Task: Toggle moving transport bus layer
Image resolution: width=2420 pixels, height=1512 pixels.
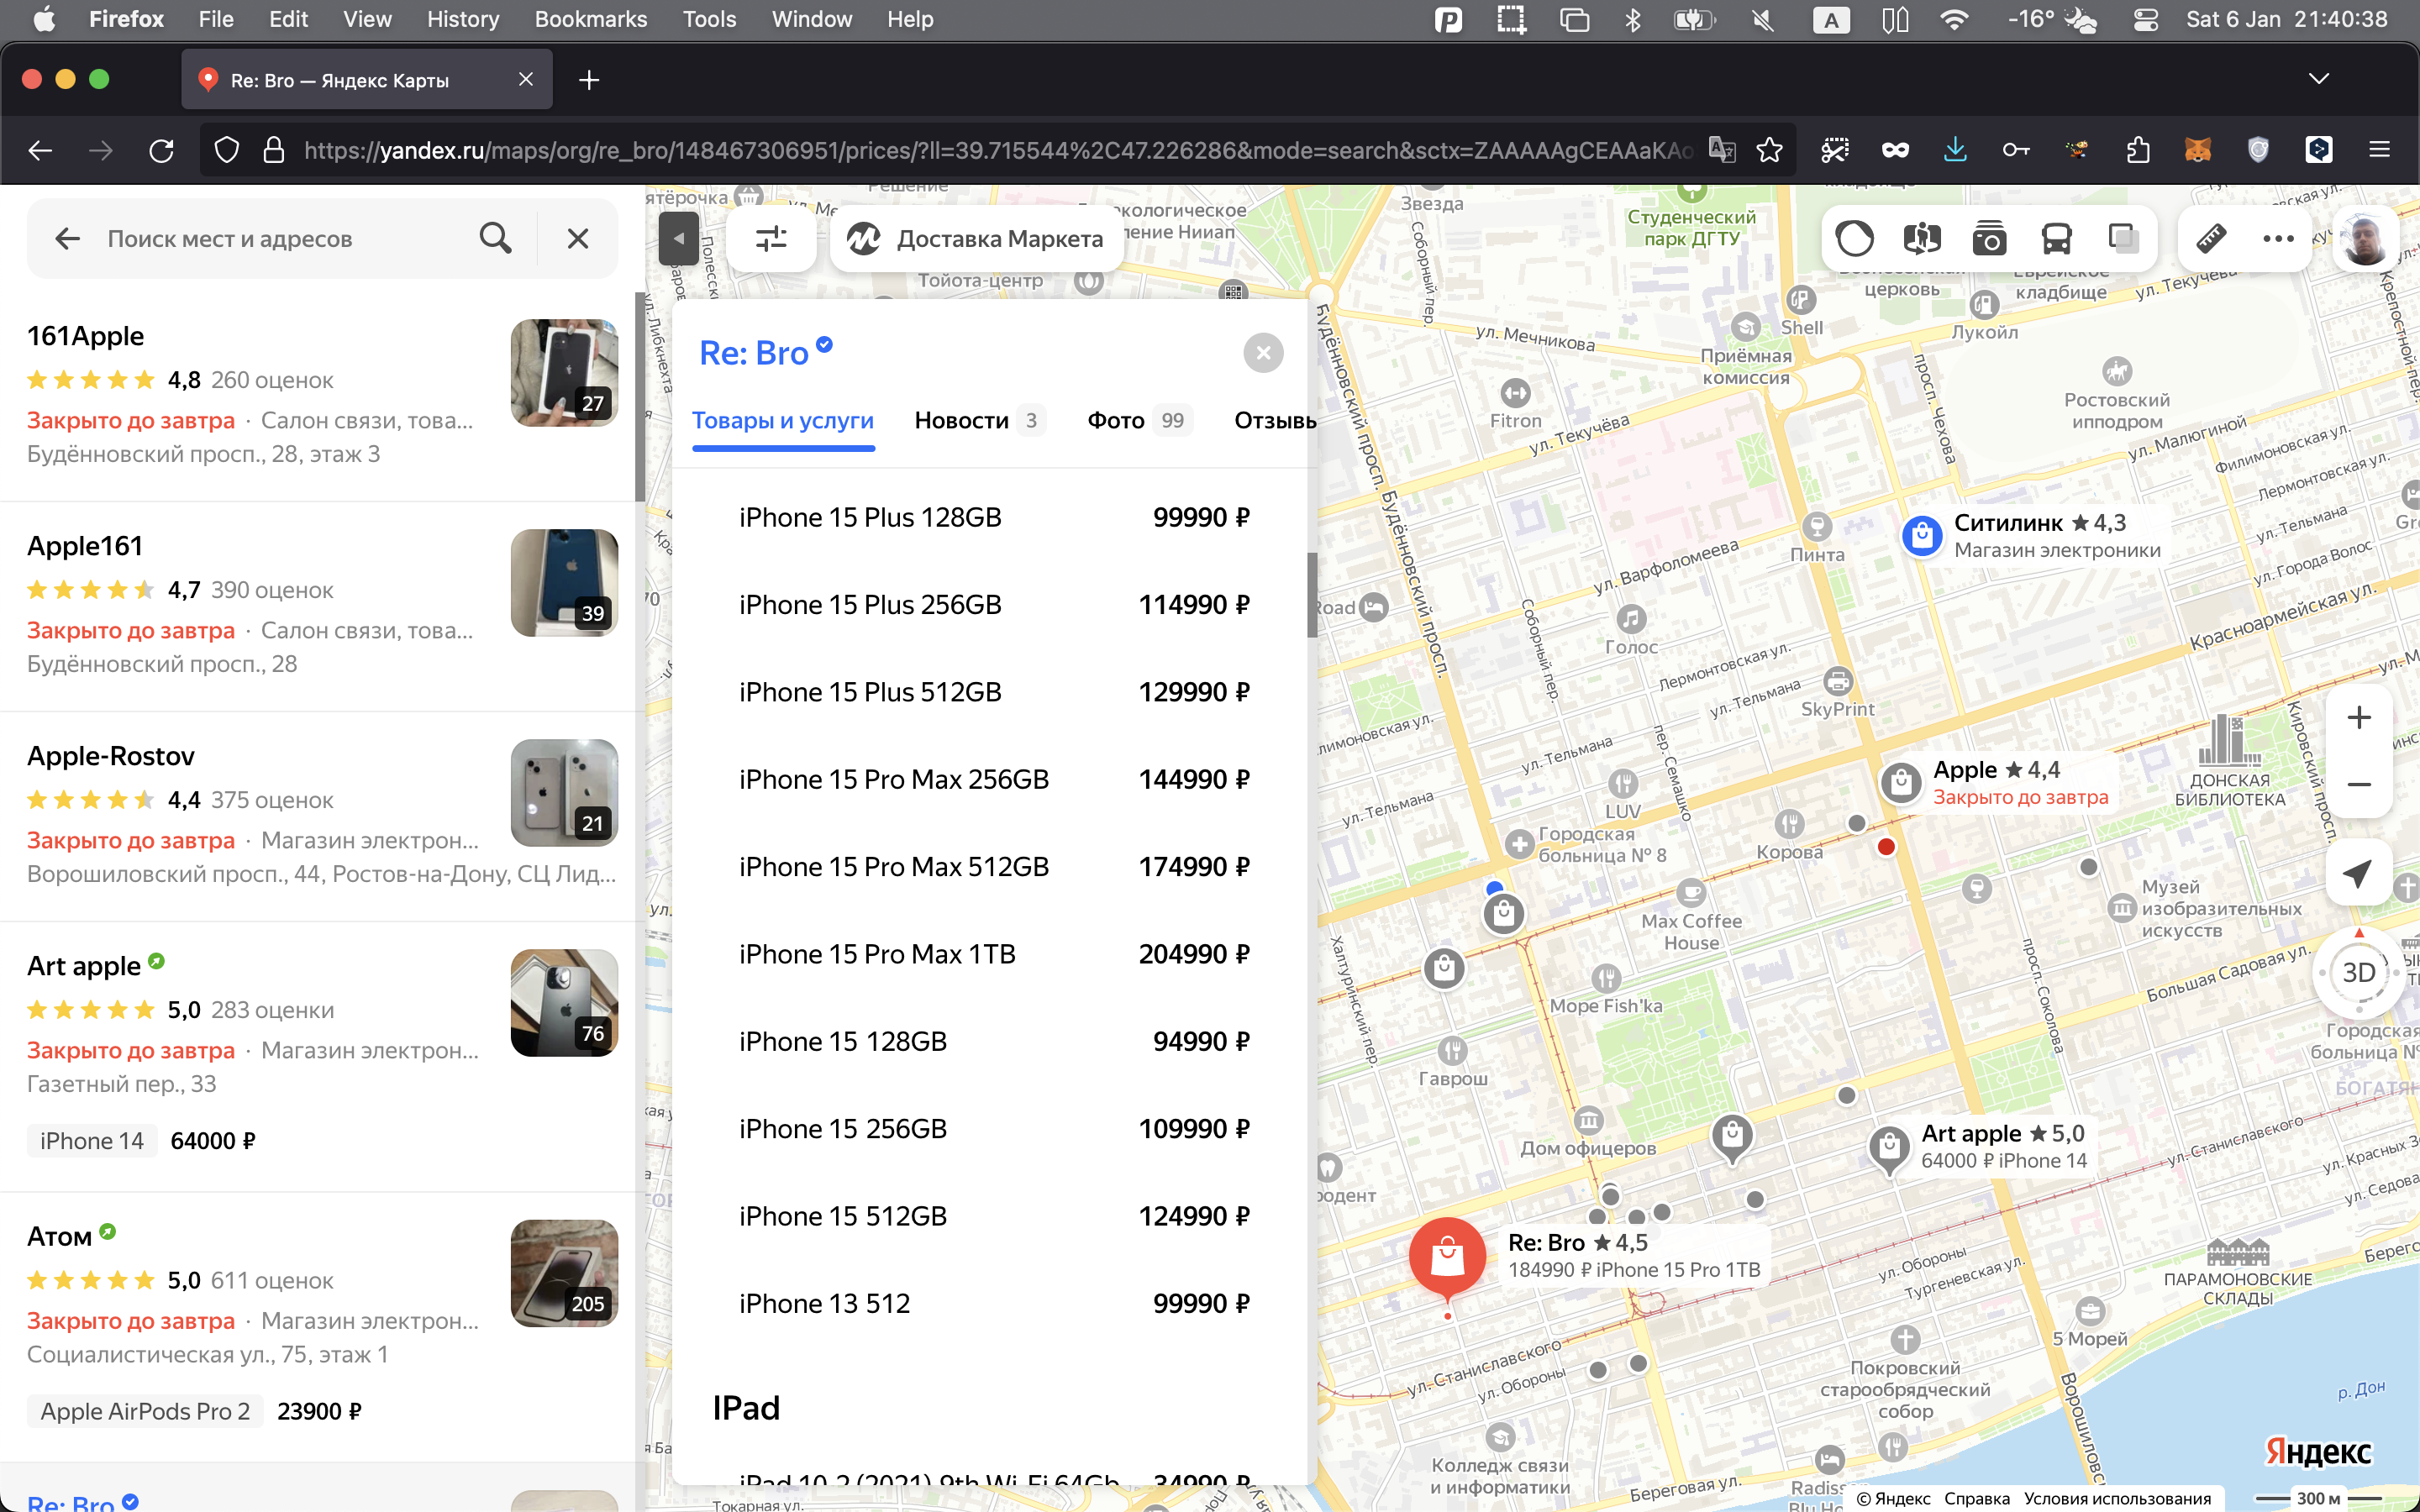Action: (x=2056, y=238)
